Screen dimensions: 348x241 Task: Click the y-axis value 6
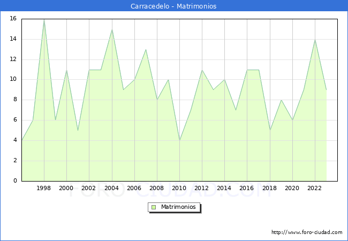pyautogui.click(x=15, y=120)
